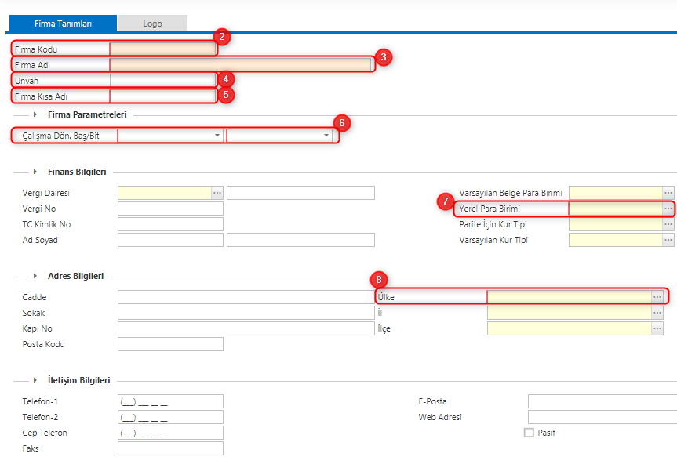Open the Çalışma Dön. Baş dropdown

click(217, 135)
